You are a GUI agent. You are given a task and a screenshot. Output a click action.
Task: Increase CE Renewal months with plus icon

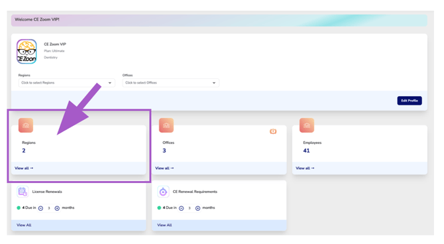[x=197, y=208]
